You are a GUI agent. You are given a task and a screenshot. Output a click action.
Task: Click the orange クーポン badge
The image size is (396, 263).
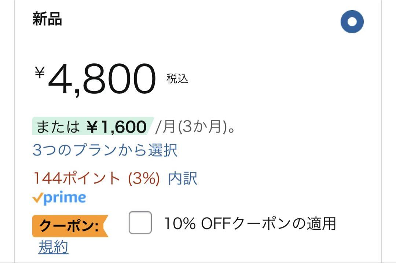pyautogui.click(x=70, y=226)
